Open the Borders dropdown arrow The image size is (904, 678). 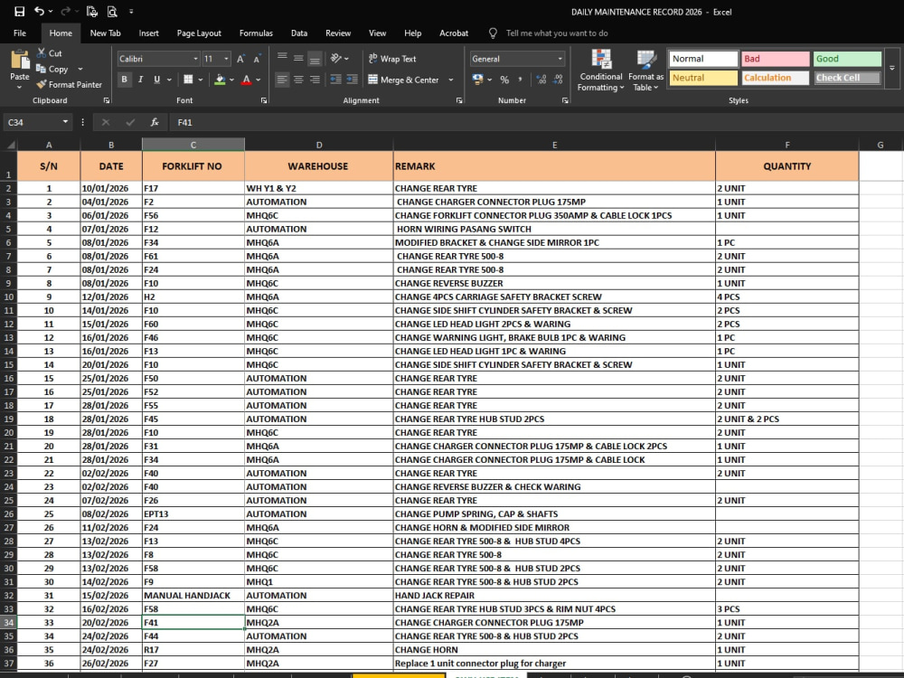click(x=200, y=80)
